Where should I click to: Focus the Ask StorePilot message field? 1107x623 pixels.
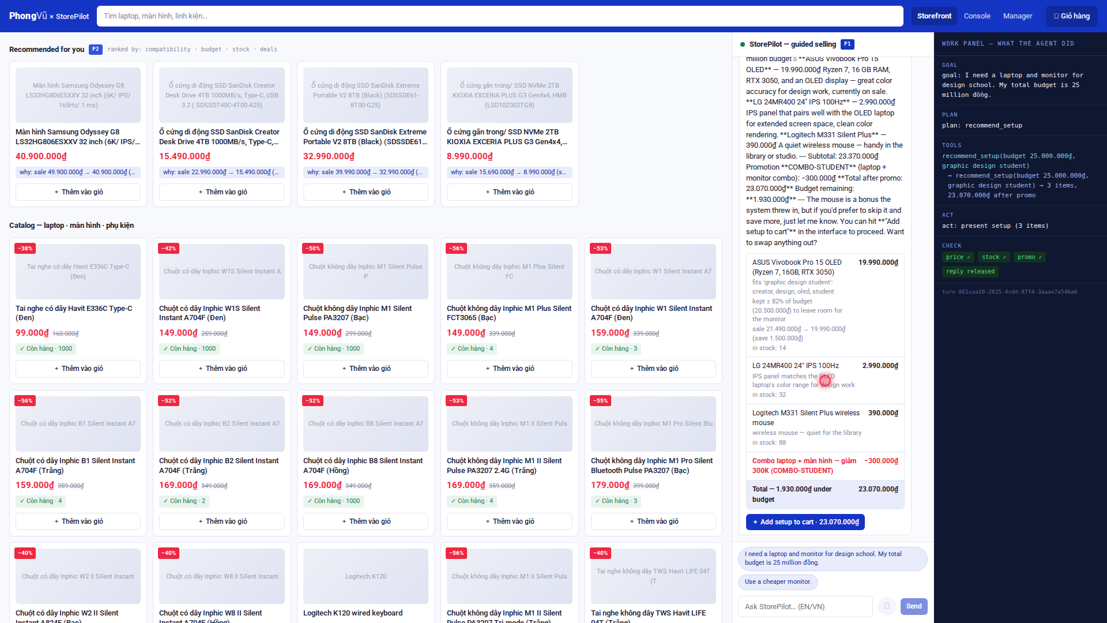pyautogui.click(x=805, y=607)
